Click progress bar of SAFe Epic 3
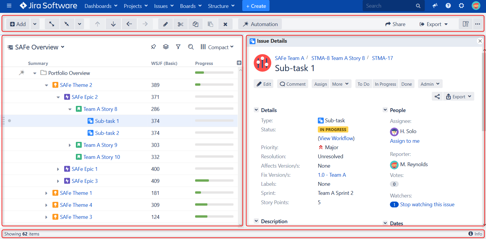 [x=214, y=181]
